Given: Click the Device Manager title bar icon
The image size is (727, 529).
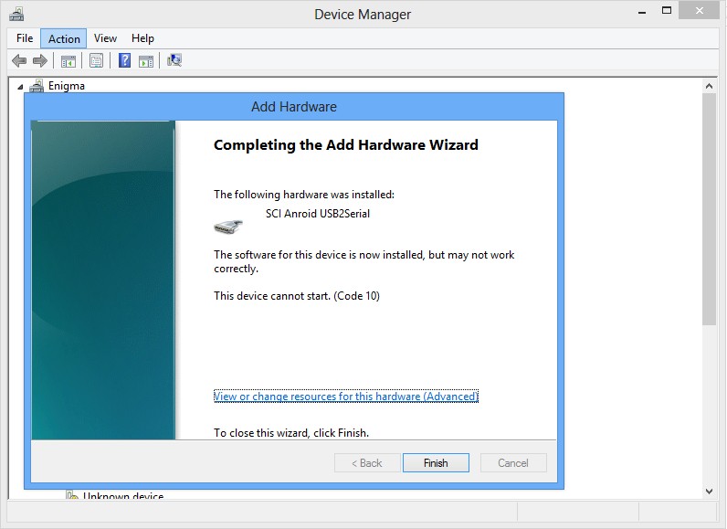Looking at the screenshot, I should 16,14.
